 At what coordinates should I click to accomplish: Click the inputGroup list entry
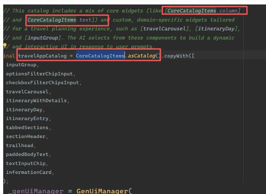21,65
